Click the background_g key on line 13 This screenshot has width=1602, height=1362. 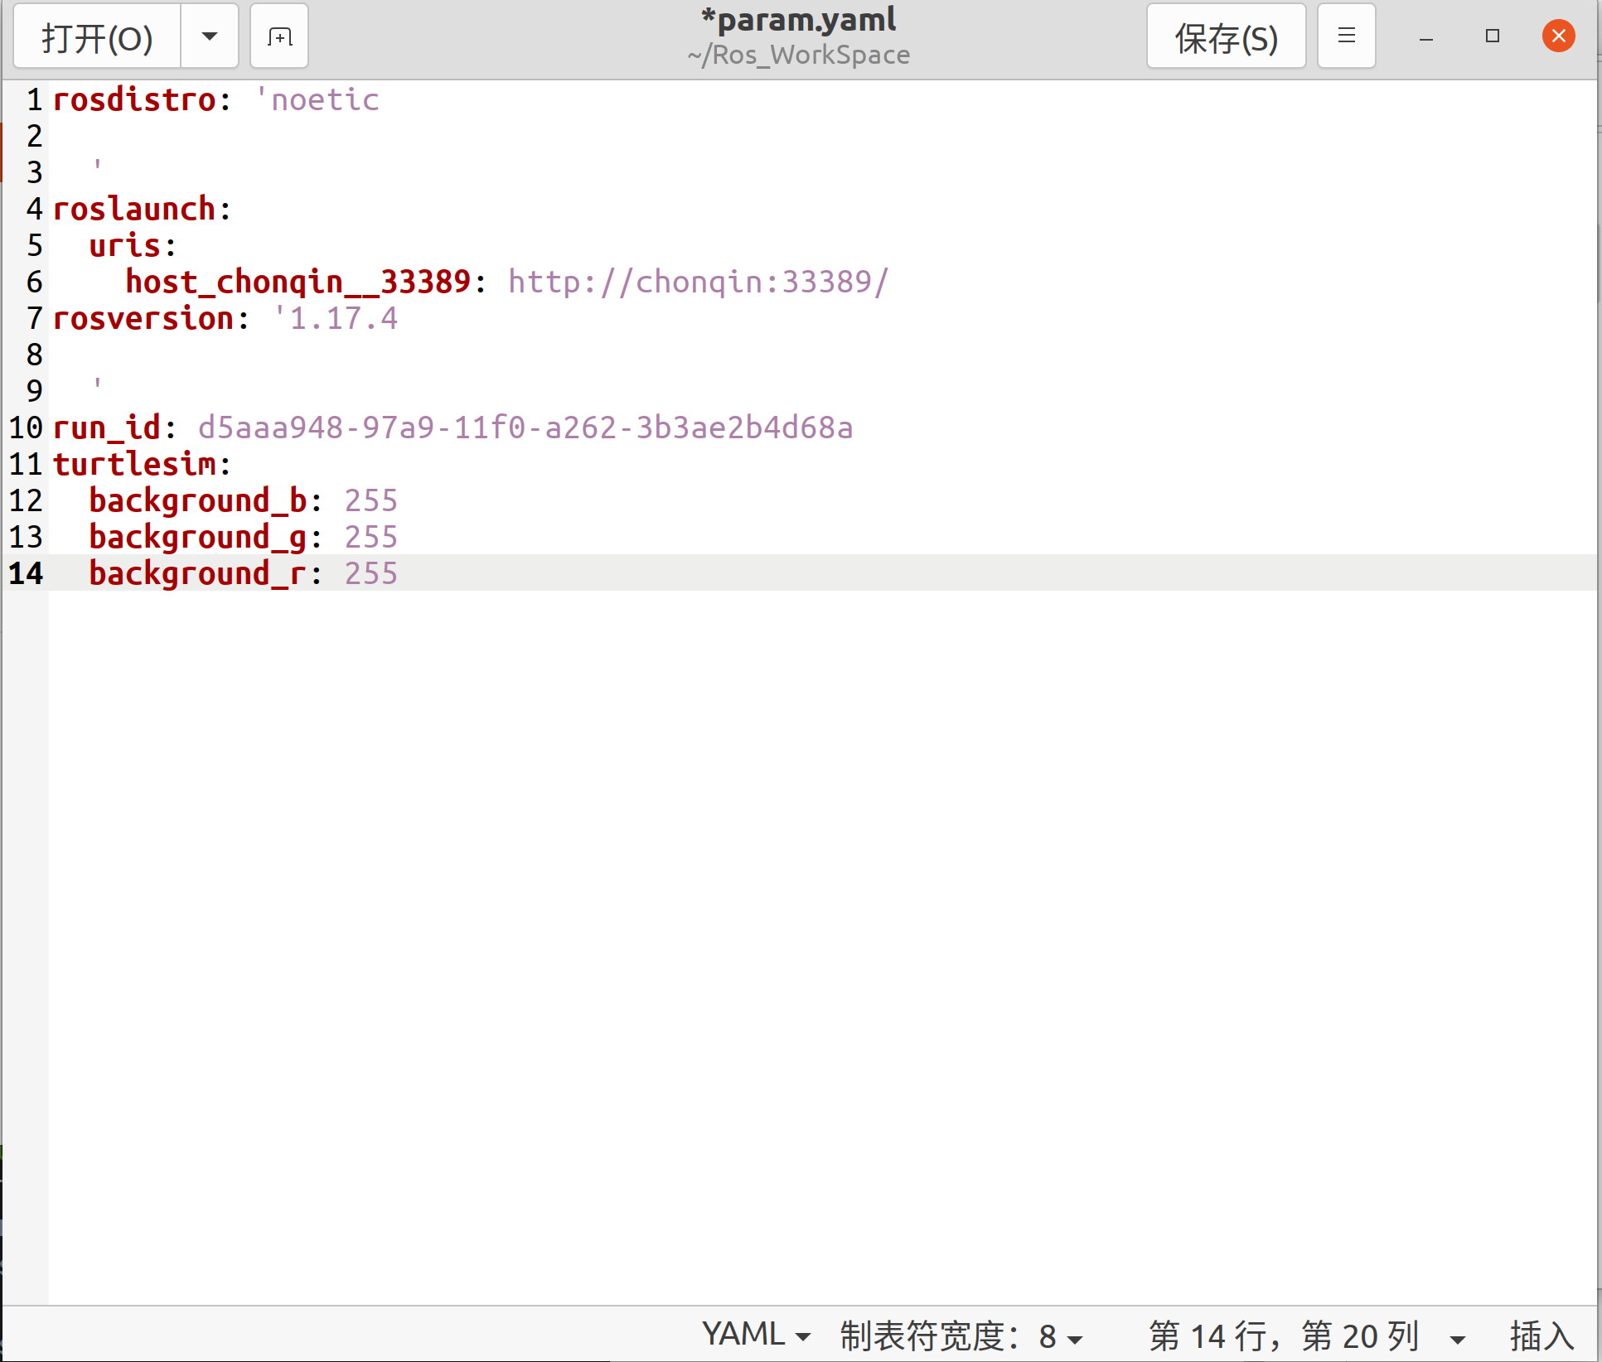[196, 536]
